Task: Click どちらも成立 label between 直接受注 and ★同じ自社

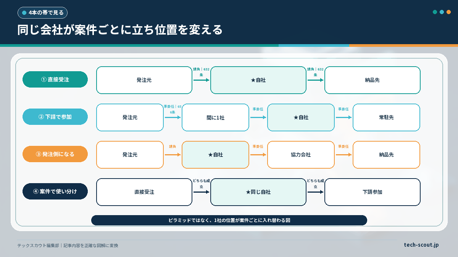Action: [201, 184]
